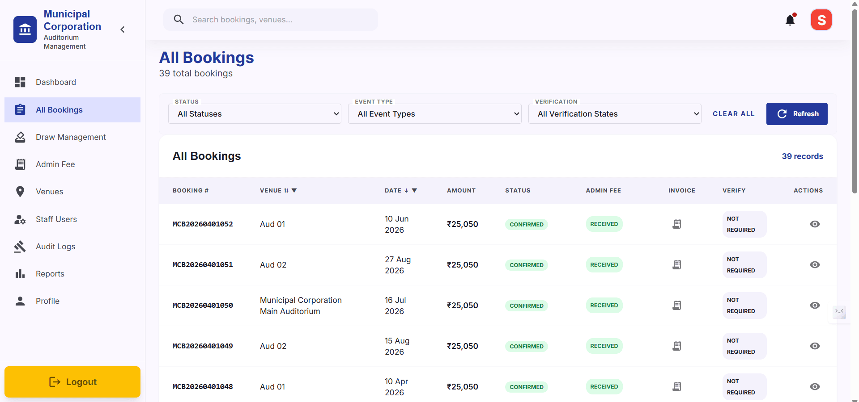The width and height of the screenshot is (859, 402).
Task: Click RECEIVED admin fee of MCB20260401049
Action: pyautogui.click(x=604, y=346)
